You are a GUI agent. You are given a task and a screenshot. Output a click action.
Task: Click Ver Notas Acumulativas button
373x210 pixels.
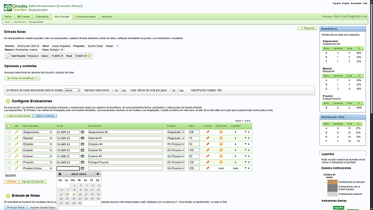pos(22,78)
